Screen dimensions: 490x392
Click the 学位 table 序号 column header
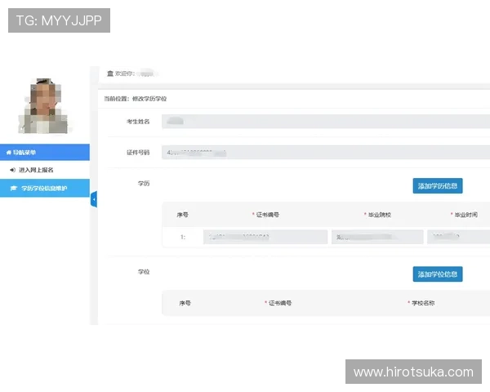point(185,303)
